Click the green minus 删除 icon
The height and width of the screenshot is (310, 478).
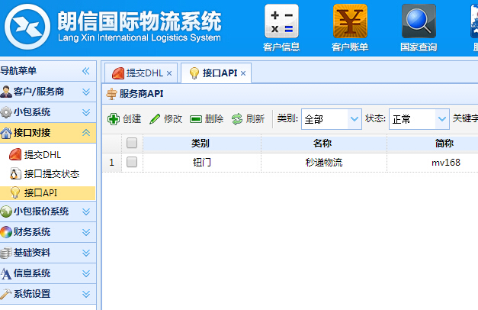tap(196, 119)
